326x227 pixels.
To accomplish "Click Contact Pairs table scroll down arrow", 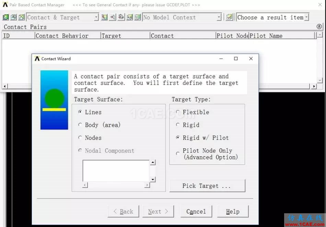I will click(x=320, y=80).
